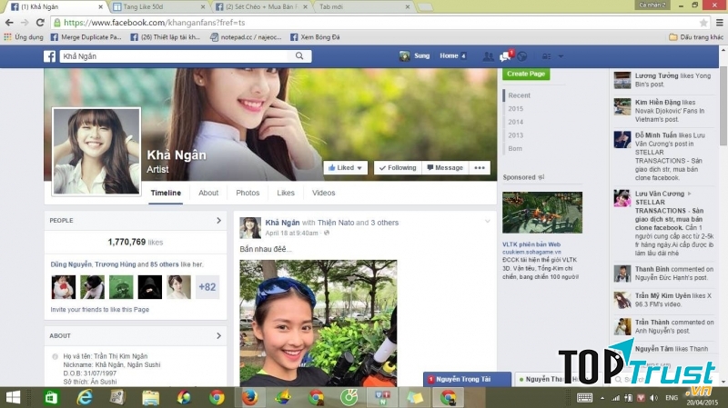Reload the page with refresh icon
The width and height of the screenshot is (728, 408).
[x=40, y=22]
